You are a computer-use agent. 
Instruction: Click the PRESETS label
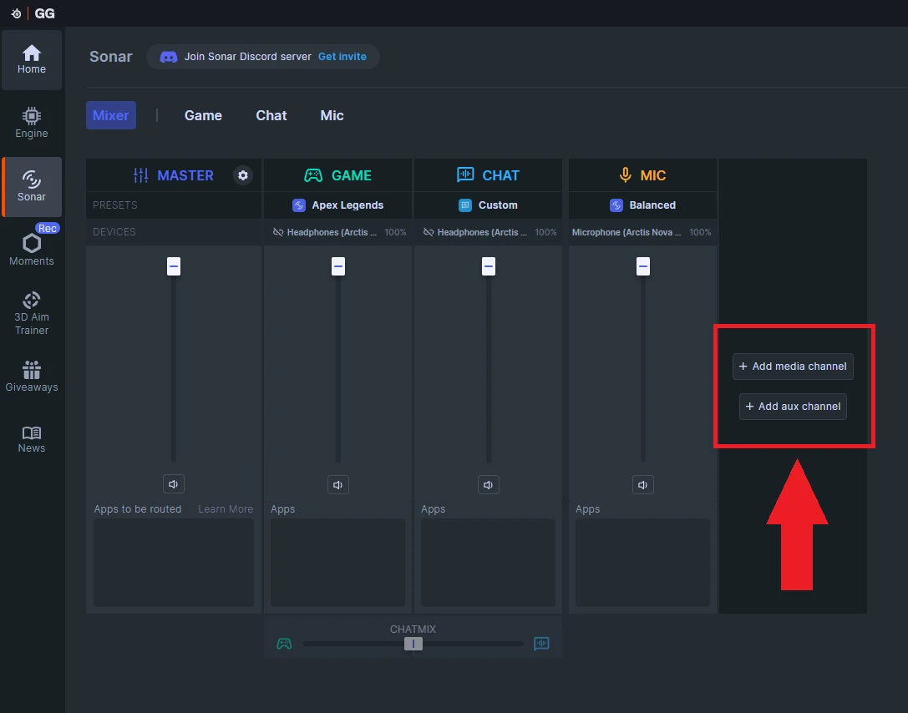click(x=114, y=205)
